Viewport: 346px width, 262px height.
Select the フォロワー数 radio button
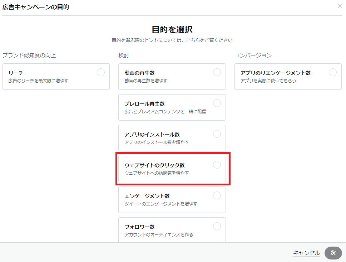pos(217,226)
